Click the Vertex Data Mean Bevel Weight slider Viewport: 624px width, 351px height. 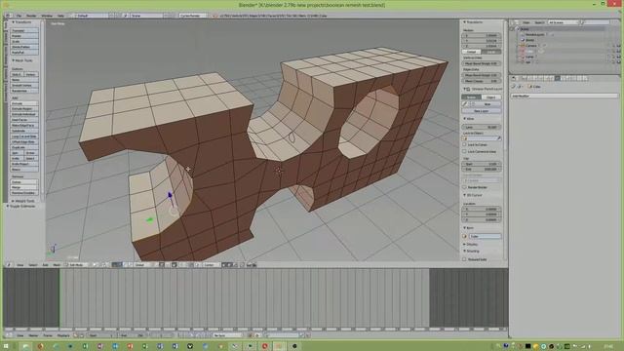click(482, 63)
